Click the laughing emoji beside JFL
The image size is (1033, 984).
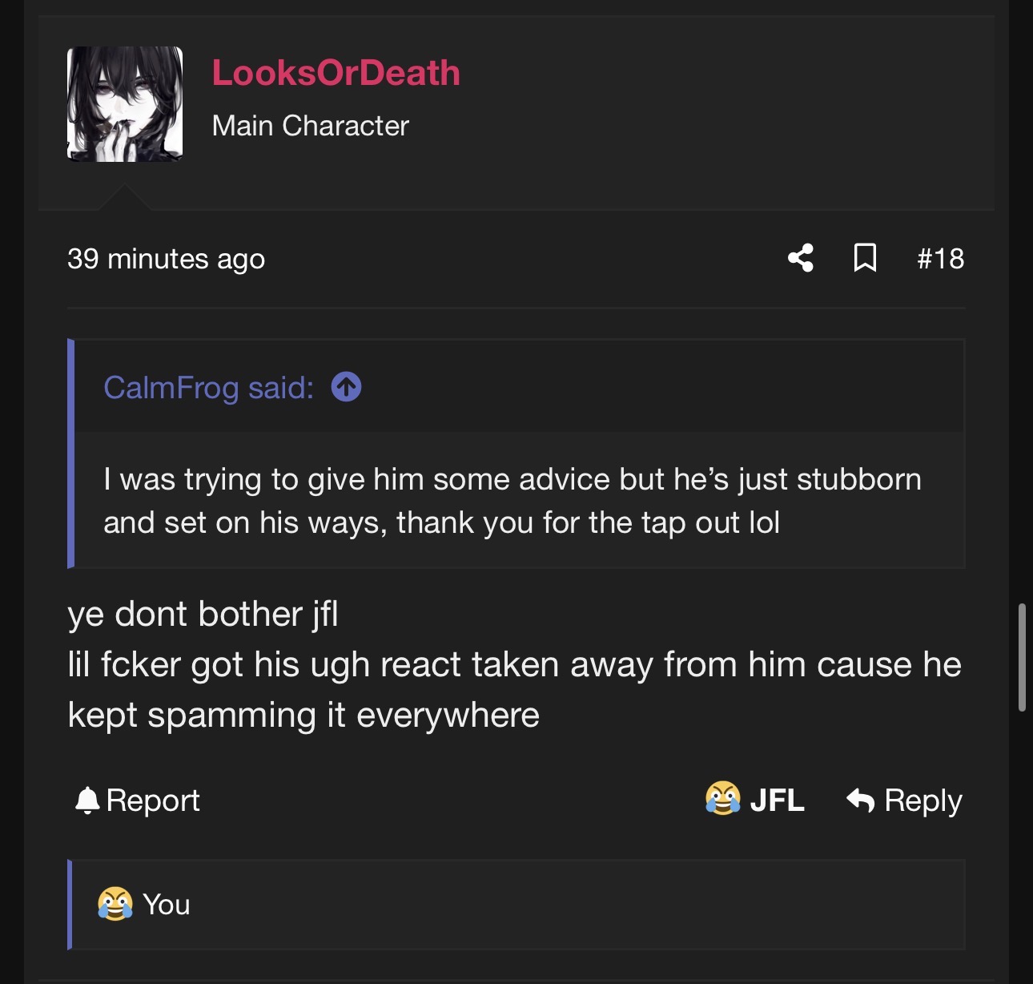[x=722, y=799]
